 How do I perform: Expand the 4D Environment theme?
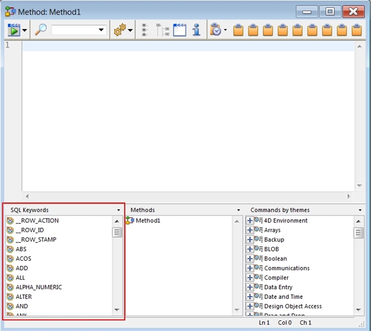(x=250, y=221)
